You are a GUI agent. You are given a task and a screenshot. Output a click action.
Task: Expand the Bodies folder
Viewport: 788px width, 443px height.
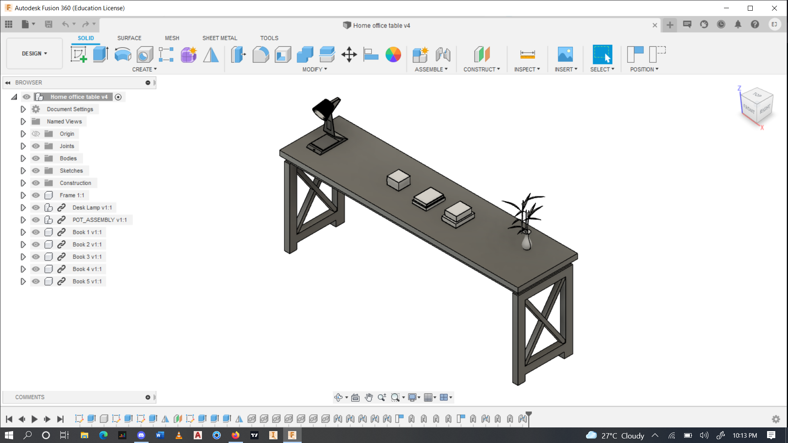tap(23, 158)
